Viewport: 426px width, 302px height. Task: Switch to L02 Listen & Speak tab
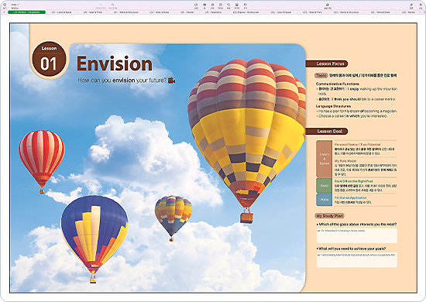[281, 12]
